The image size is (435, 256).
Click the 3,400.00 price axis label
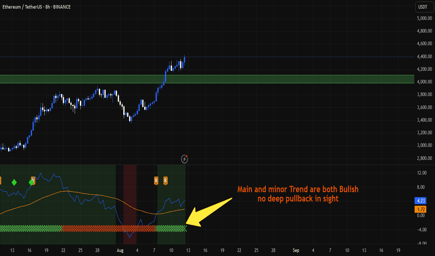coord(424,120)
